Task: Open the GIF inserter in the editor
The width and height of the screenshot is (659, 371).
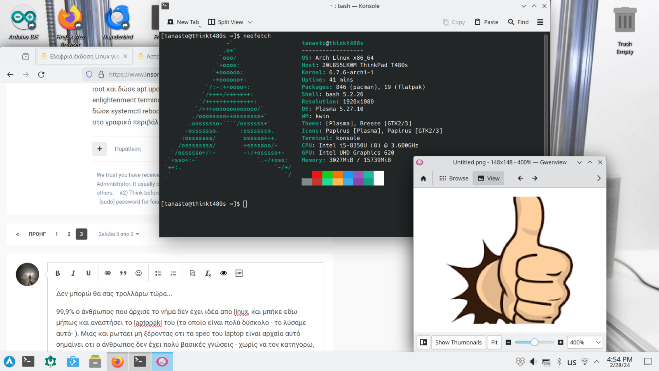Action: point(239,273)
